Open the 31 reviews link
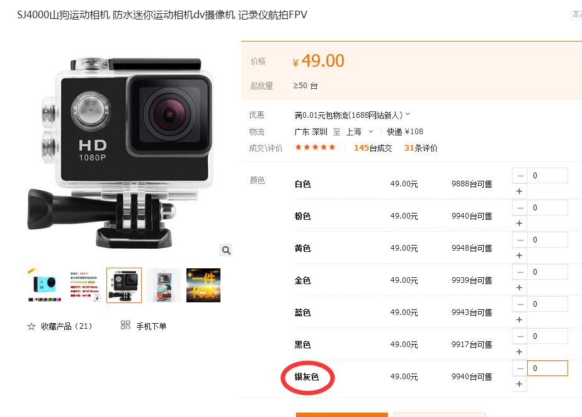Screen dimensions: 582x417 pyautogui.click(x=421, y=148)
